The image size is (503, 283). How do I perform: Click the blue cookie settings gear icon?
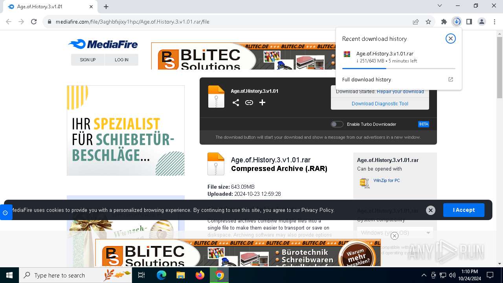click(5, 213)
